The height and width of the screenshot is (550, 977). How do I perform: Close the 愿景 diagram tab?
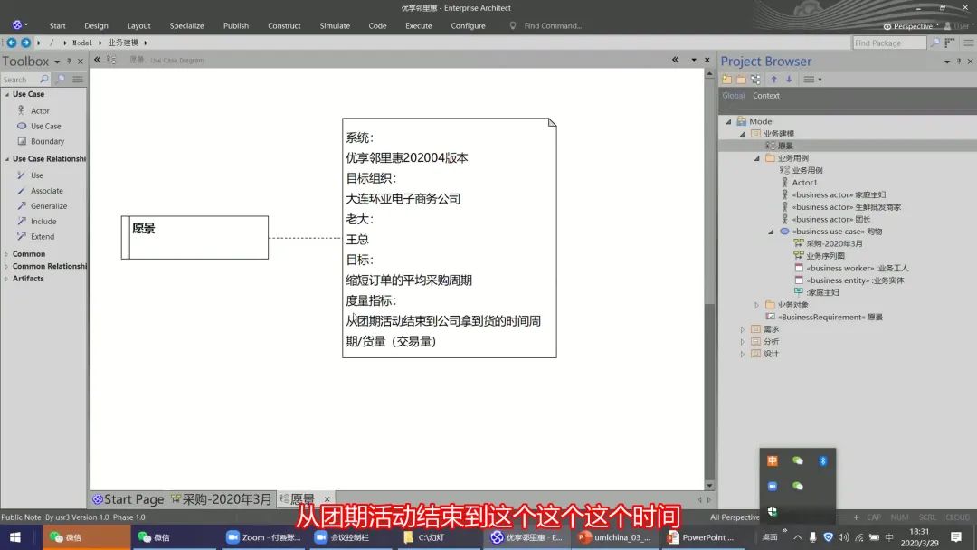click(x=327, y=499)
